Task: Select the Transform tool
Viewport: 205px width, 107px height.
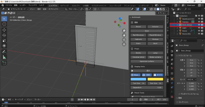Action: [x=4, y=46]
